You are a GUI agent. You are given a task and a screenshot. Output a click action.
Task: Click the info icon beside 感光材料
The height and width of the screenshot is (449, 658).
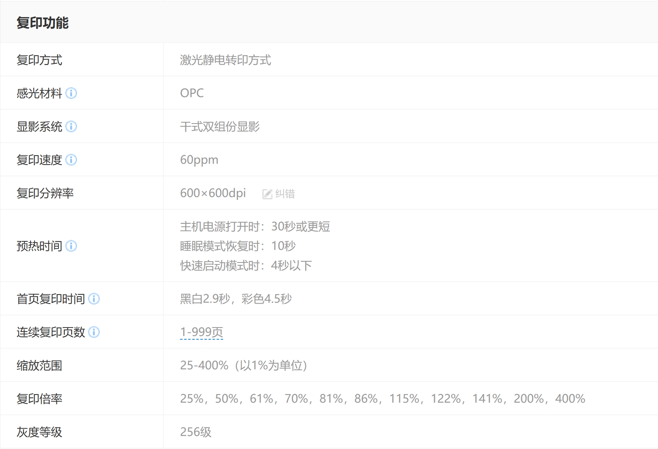(71, 93)
